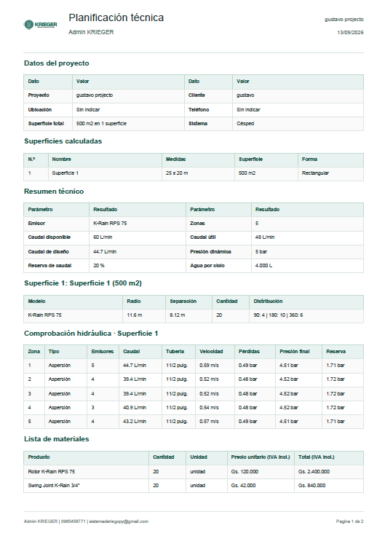Select the 'Swing Joint K-Rain 3/4"' product
This screenshot has height=536, width=385.
pos(54,486)
